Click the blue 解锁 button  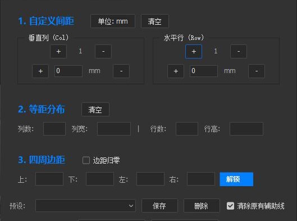click(x=236, y=179)
